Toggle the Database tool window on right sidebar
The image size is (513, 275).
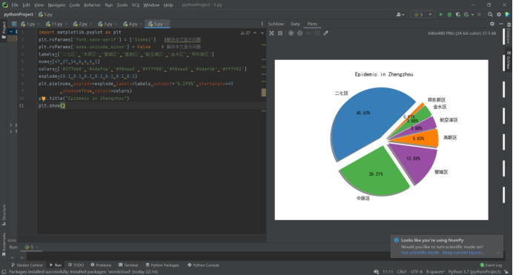[509, 33]
